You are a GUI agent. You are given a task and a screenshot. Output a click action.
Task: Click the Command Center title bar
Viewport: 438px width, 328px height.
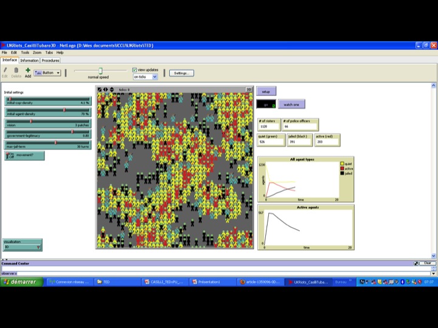[x=207, y=263]
